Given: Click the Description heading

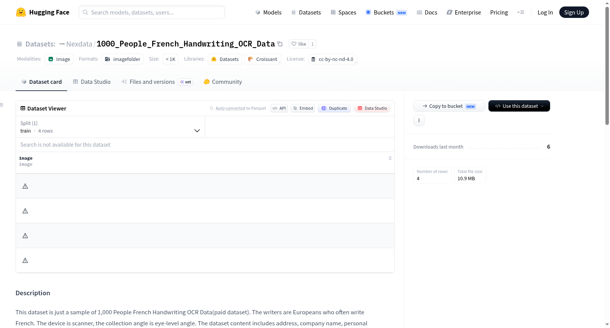Looking at the screenshot, I should coord(33,293).
